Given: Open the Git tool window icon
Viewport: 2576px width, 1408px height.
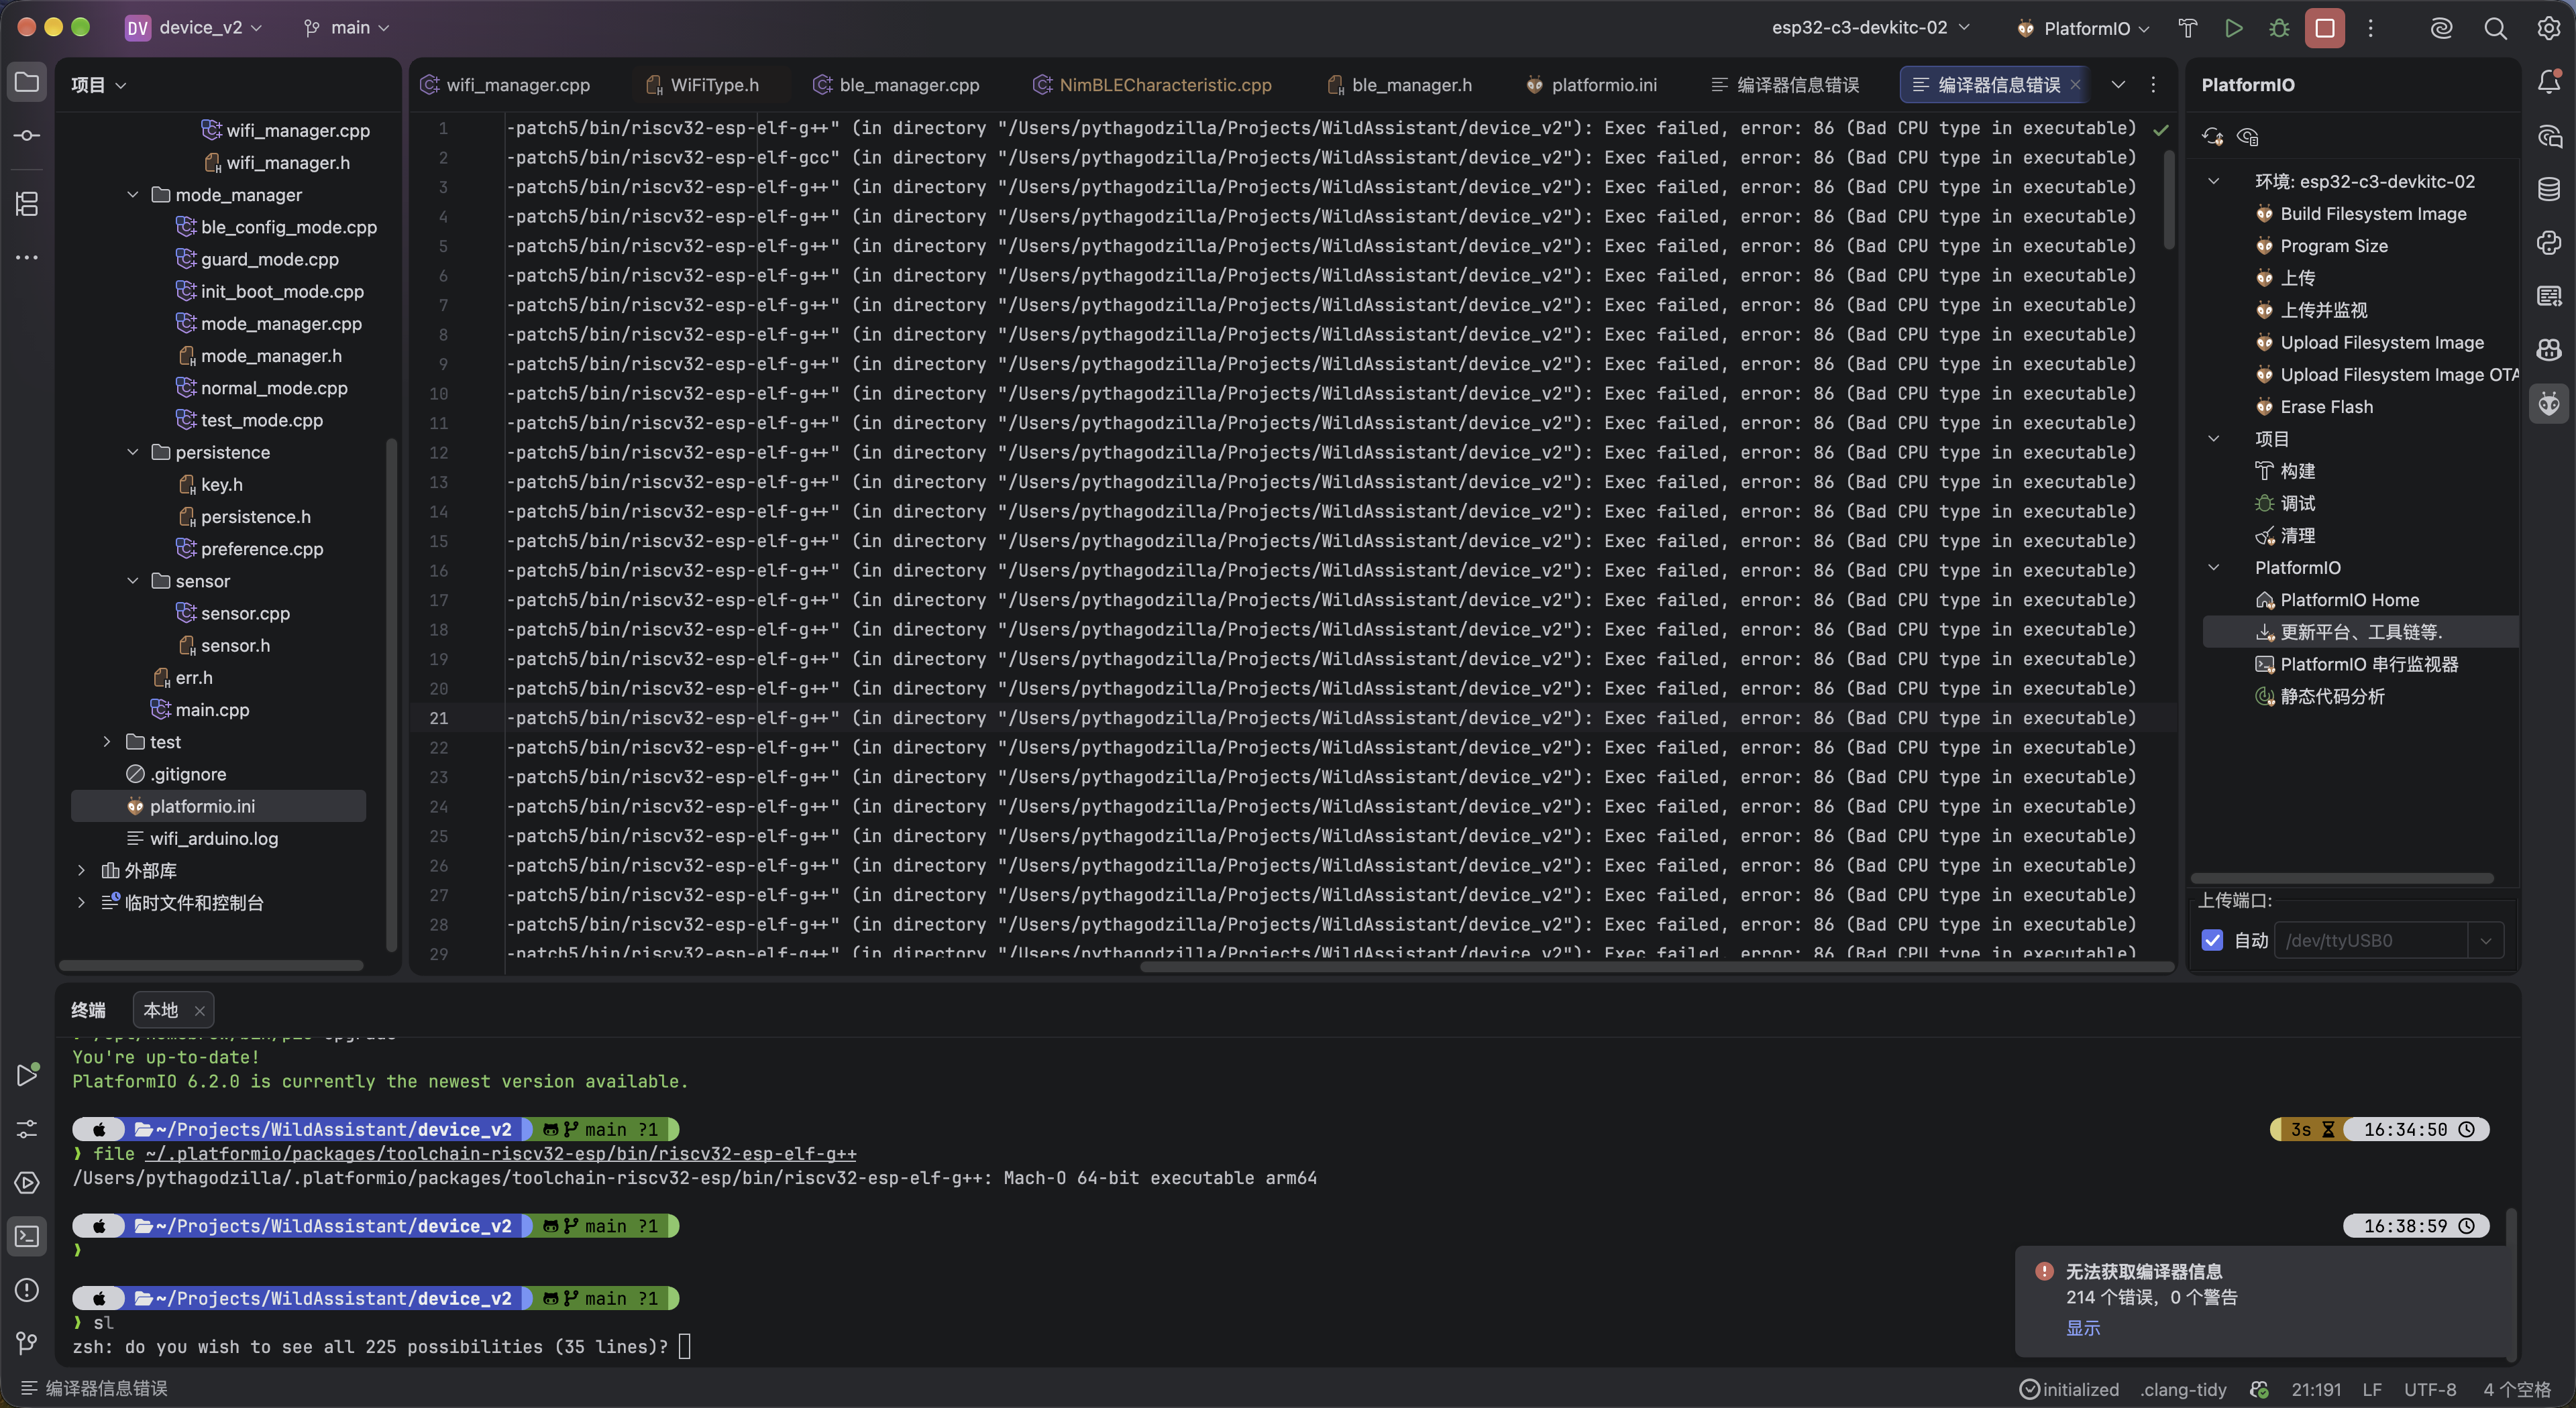Looking at the screenshot, I should (27, 1343).
